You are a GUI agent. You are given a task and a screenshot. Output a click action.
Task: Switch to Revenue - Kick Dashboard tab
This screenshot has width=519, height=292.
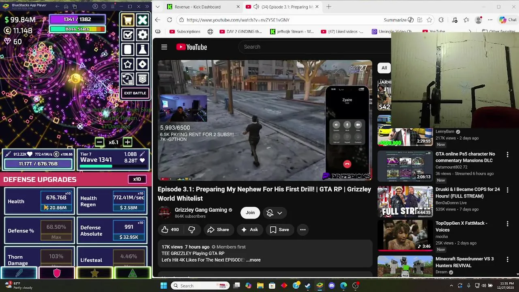tap(198, 7)
